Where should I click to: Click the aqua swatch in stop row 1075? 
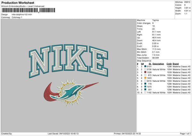[145, 87]
